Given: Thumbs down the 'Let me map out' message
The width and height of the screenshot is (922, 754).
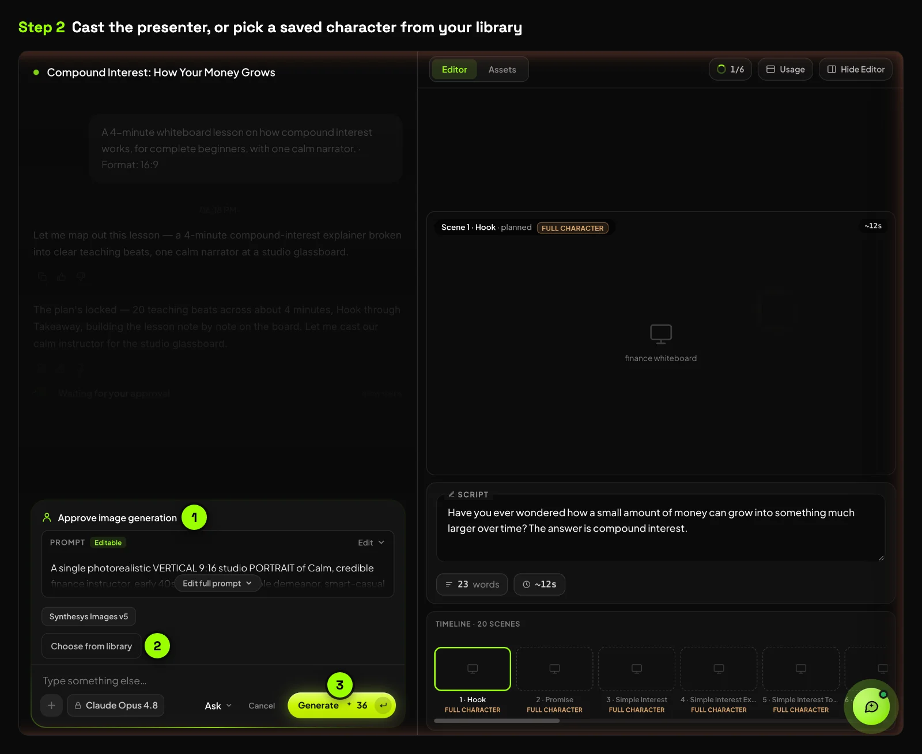Looking at the screenshot, I should pos(81,276).
